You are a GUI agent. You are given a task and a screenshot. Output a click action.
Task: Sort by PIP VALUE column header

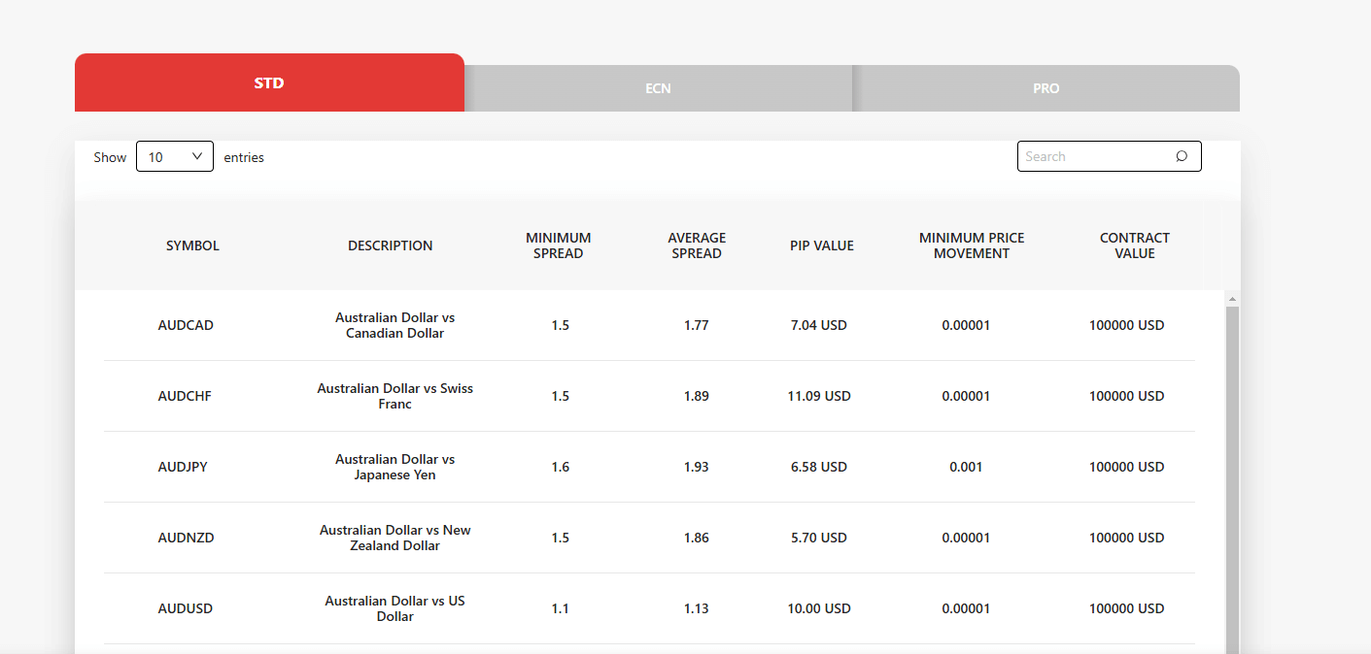tap(822, 245)
